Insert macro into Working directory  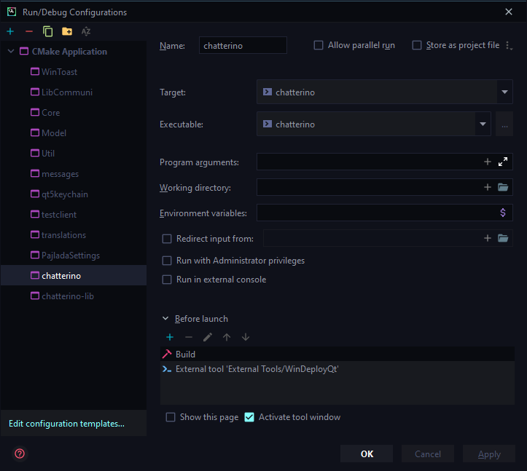488,187
